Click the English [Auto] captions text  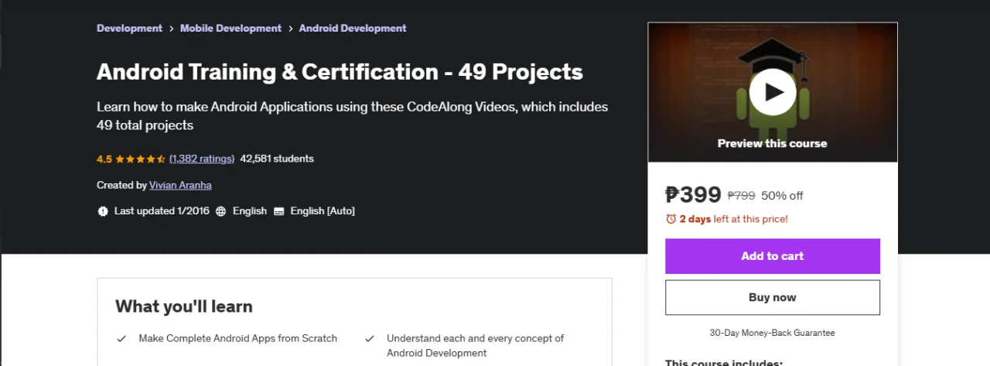pyautogui.click(x=323, y=211)
